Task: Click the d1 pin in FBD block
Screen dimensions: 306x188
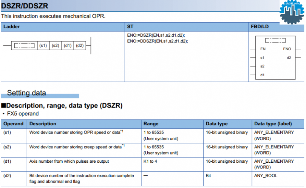Action: point(262,75)
